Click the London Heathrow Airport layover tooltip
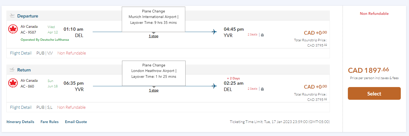409x136 pixels. coord(154,71)
